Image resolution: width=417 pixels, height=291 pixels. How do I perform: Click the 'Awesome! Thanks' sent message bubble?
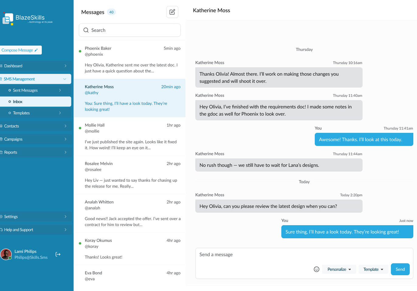pyautogui.click(x=364, y=139)
